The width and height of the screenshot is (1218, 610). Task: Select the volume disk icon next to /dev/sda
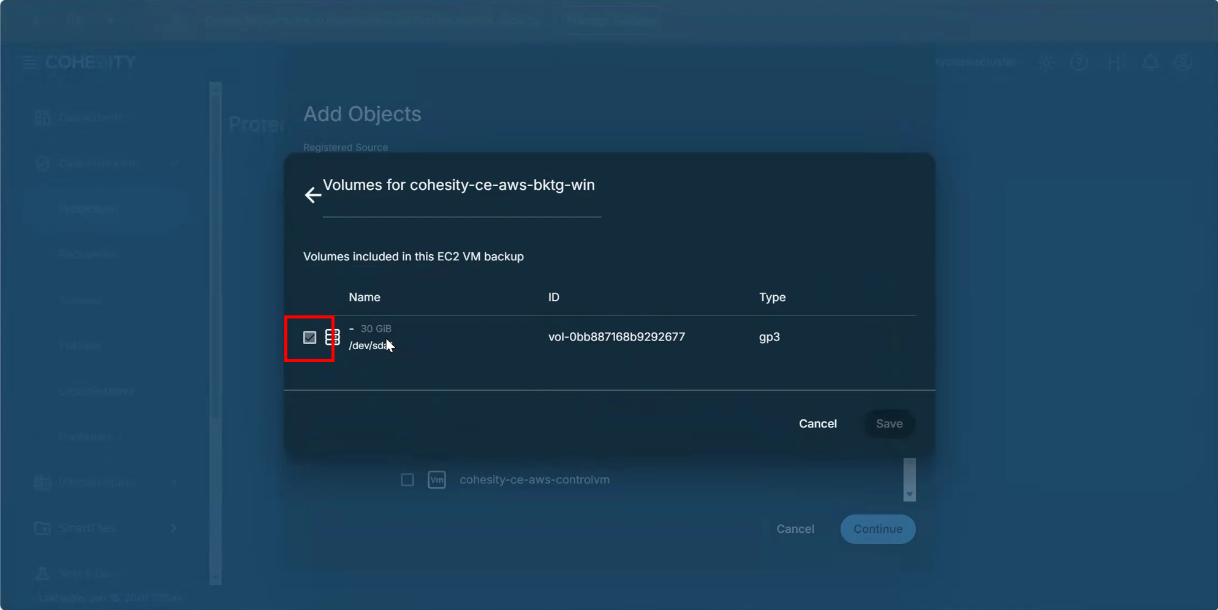click(x=333, y=337)
